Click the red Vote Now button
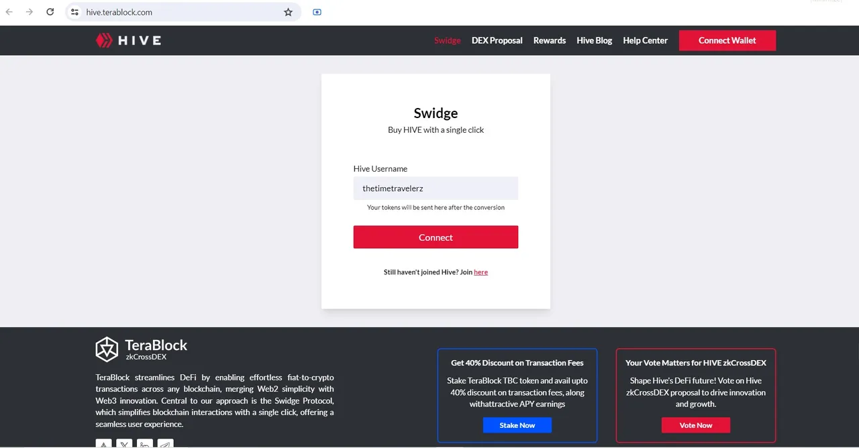Viewport: 859px width, 448px height. 696,425
